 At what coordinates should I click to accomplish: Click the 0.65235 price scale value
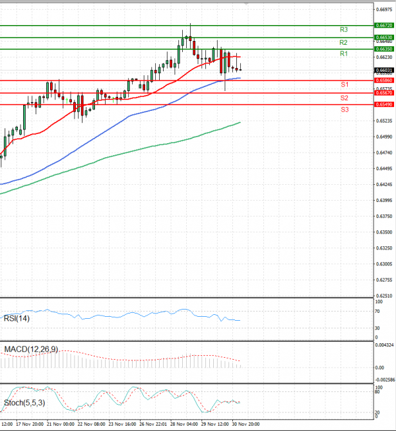pyautogui.click(x=384, y=121)
